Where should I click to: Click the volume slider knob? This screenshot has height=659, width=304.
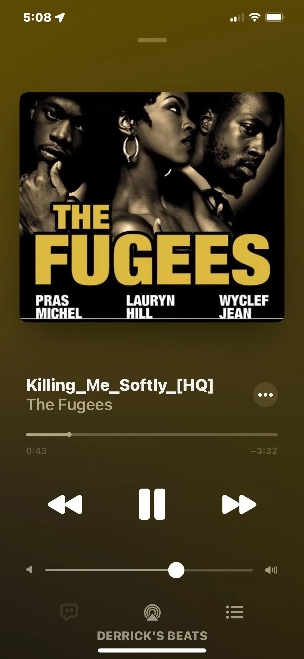[x=176, y=570]
